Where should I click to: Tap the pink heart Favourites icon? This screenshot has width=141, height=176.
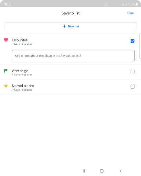click(6, 40)
